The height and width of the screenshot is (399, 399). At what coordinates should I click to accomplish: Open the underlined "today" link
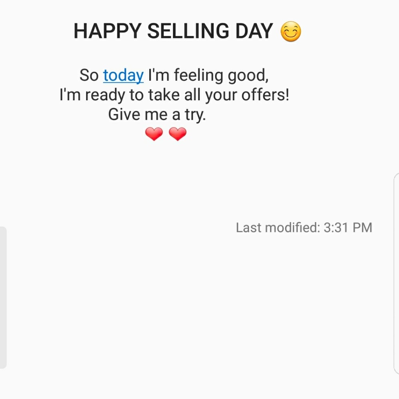(x=123, y=76)
